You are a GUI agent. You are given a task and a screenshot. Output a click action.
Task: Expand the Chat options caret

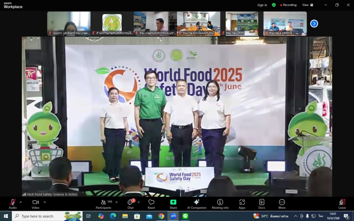[x=139, y=202]
